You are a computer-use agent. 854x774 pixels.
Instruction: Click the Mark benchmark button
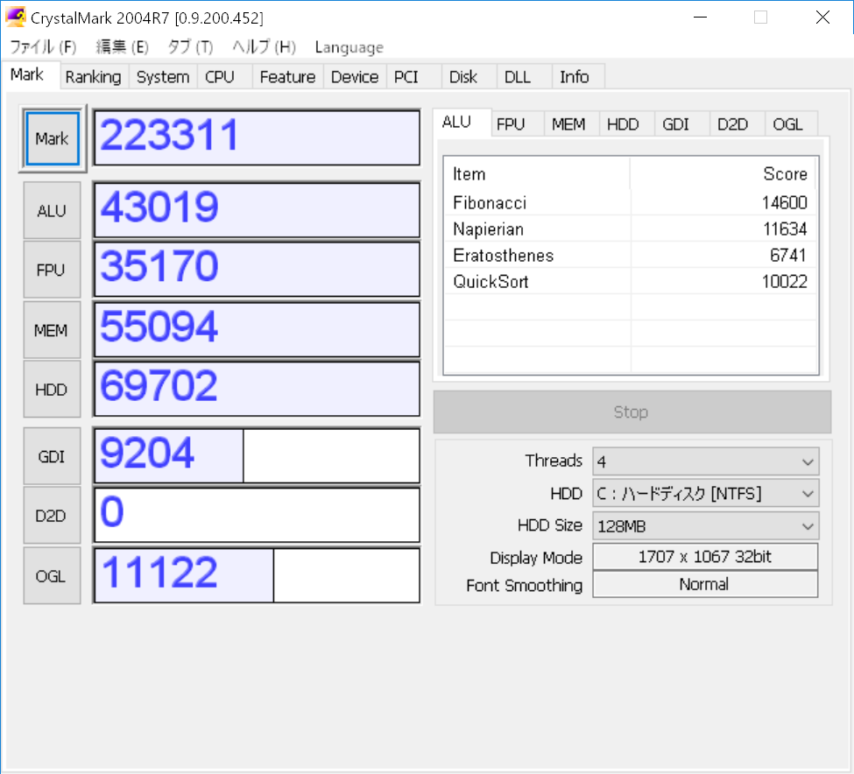53,139
